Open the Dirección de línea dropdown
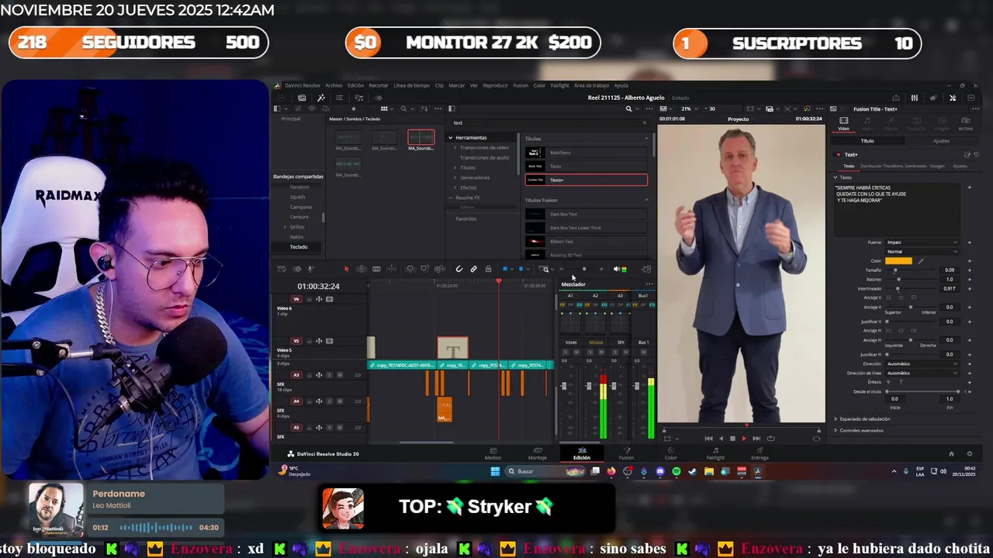Image resolution: width=993 pixels, height=558 pixels. 922,373
